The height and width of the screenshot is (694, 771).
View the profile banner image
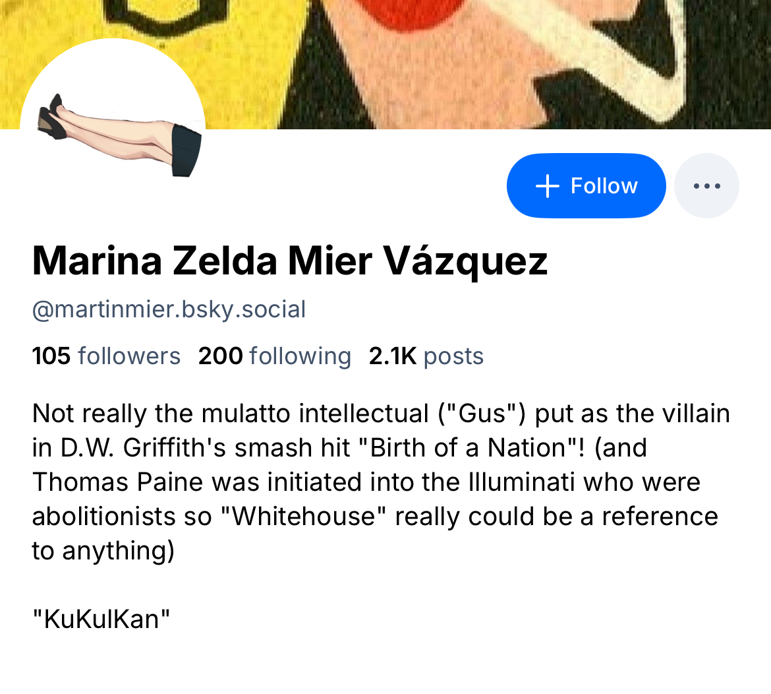pyautogui.click(x=461, y=59)
